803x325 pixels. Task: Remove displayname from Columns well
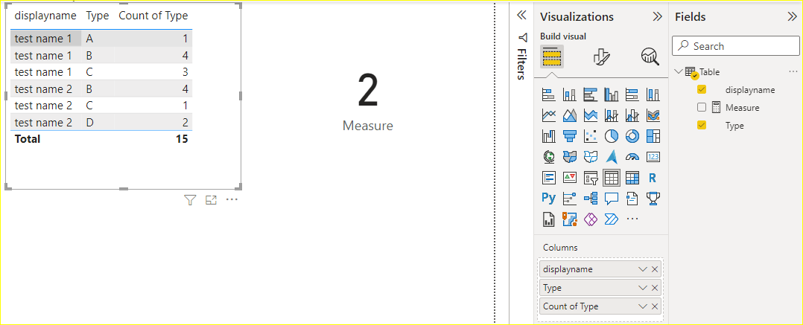pyautogui.click(x=655, y=269)
